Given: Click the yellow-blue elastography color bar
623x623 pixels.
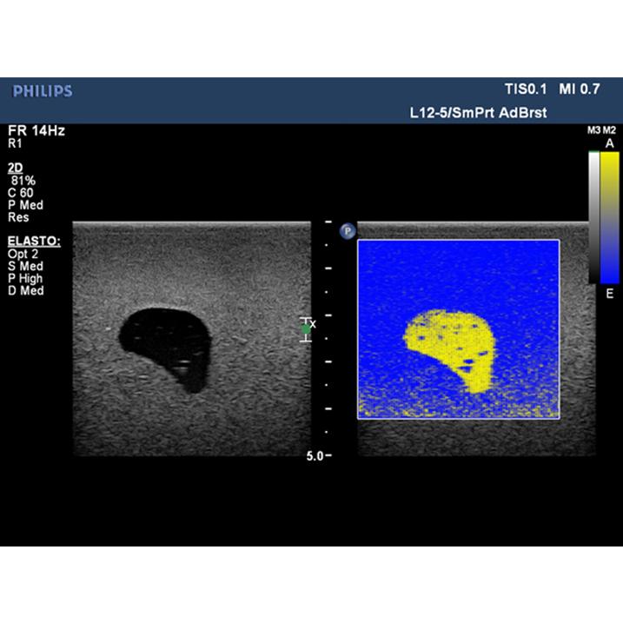Looking at the screenshot, I should pos(609,217).
